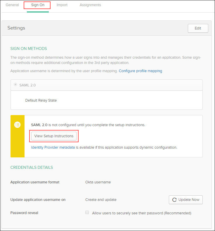Screen dimensions: 215x231
Task: Click the Create and update value
Action: 101,200
